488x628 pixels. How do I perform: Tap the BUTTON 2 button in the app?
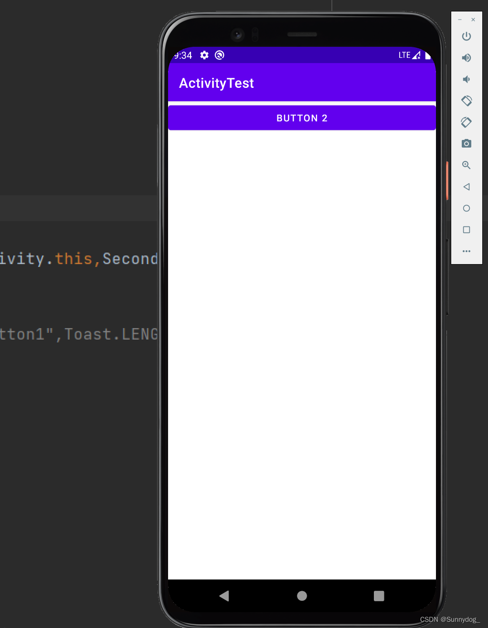point(302,118)
